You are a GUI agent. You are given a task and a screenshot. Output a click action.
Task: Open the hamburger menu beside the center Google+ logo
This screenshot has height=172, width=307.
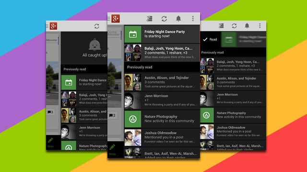tap(109, 19)
